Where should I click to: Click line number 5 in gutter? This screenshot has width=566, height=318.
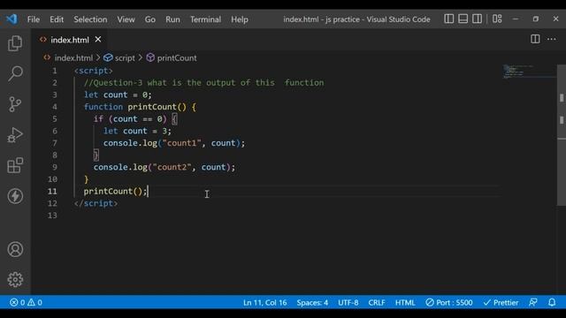coord(55,119)
